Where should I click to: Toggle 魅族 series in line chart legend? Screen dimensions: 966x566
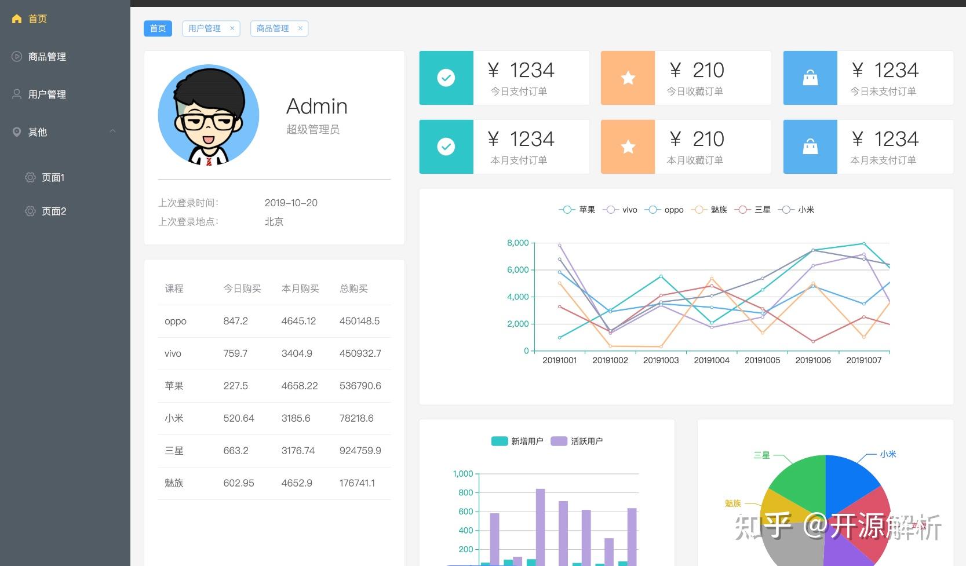[709, 210]
